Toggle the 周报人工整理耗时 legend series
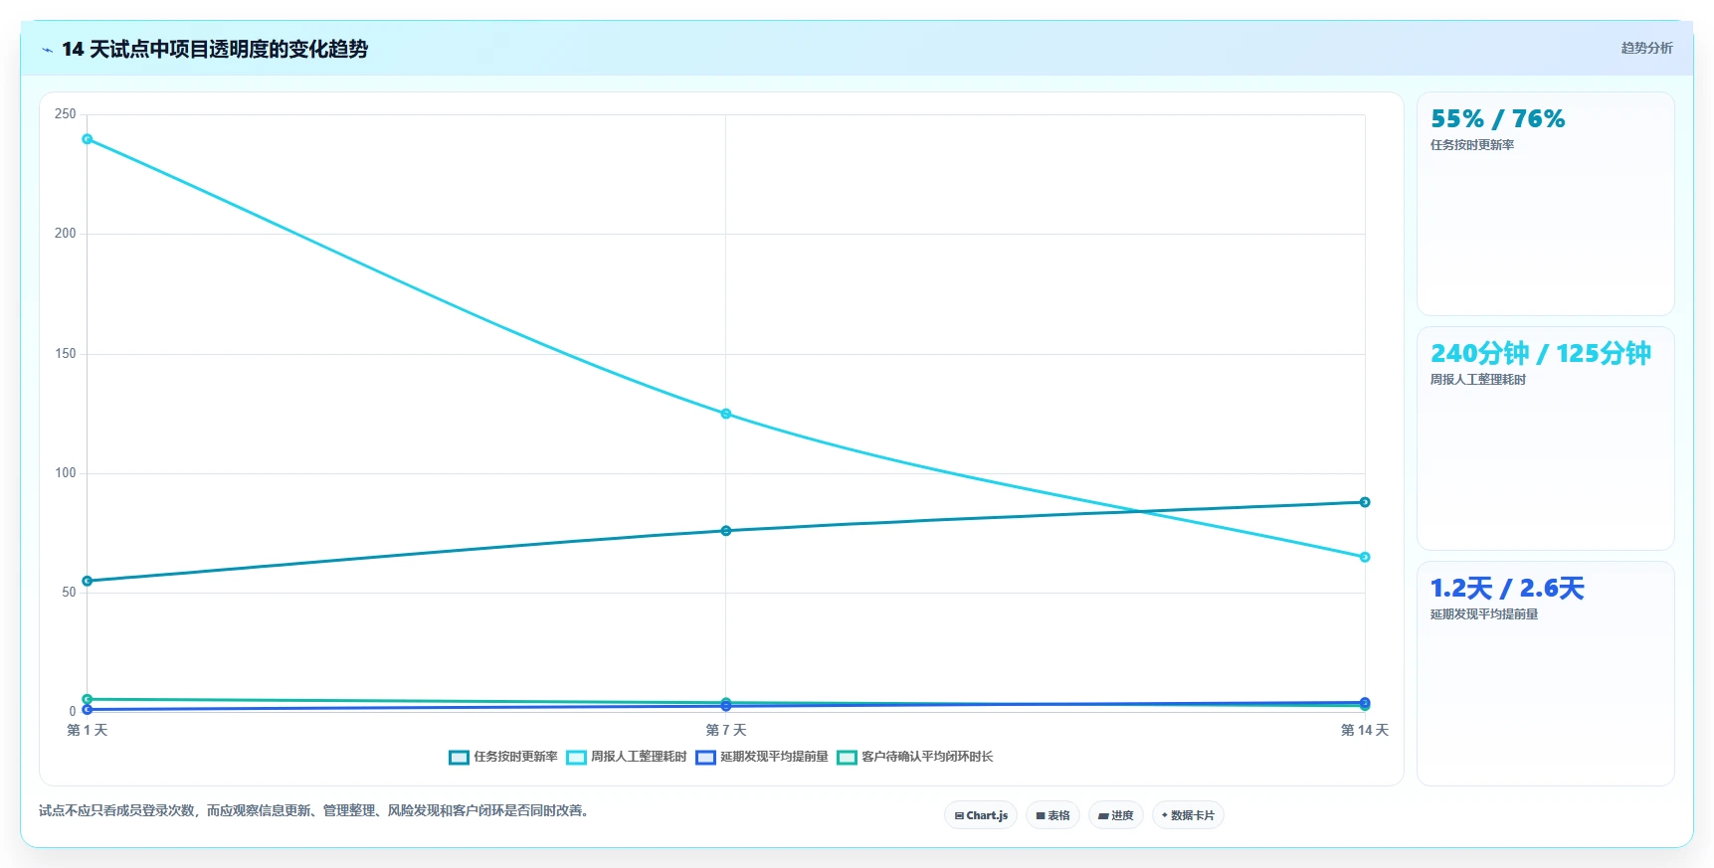Image resolution: width=1714 pixels, height=868 pixels. tap(627, 757)
